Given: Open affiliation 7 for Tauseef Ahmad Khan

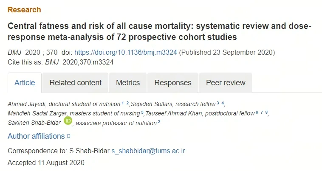Looking at the screenshot, I should tap(262, 112).
